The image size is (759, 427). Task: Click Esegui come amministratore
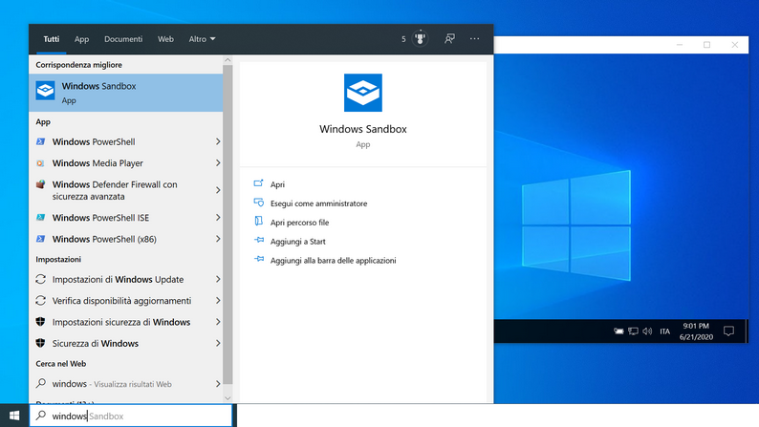(318, 203)
